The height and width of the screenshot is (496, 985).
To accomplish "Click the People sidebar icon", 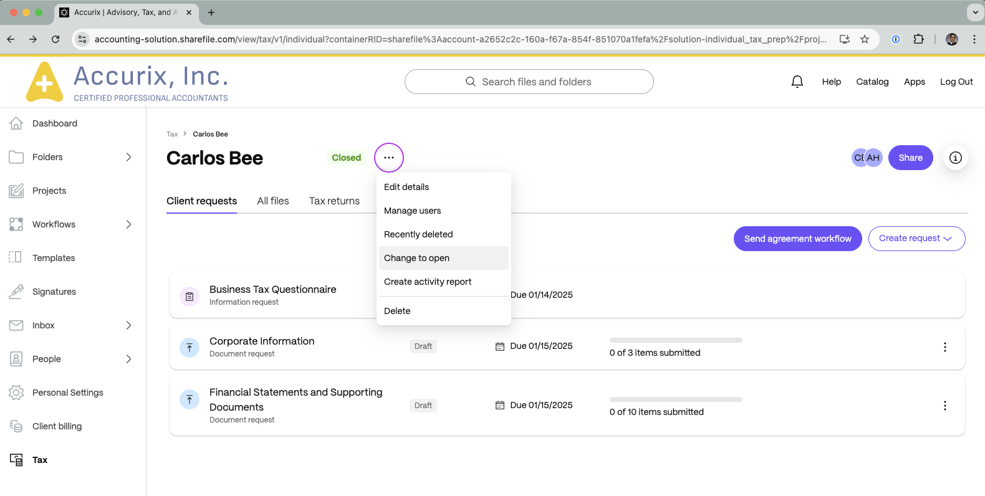I will [x=16, y=359].
